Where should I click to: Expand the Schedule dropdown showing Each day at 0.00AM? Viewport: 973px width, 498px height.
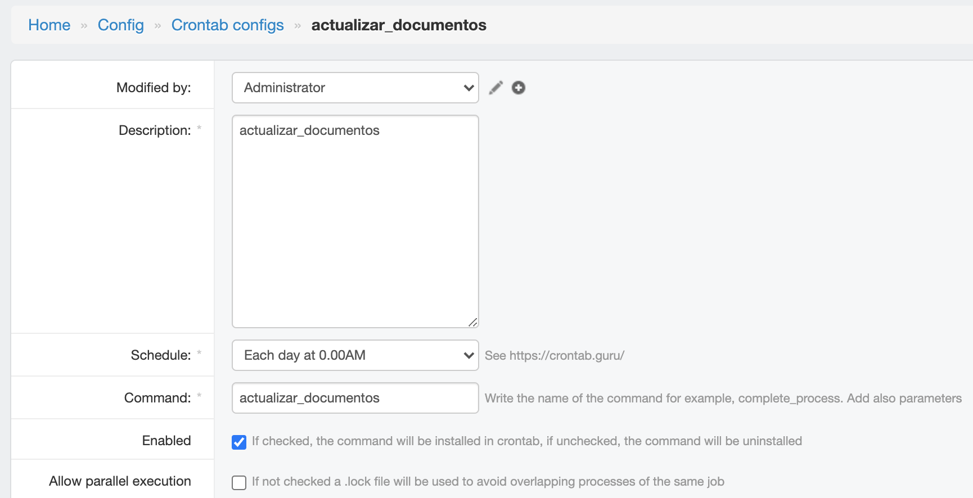(x=355, y=355)
